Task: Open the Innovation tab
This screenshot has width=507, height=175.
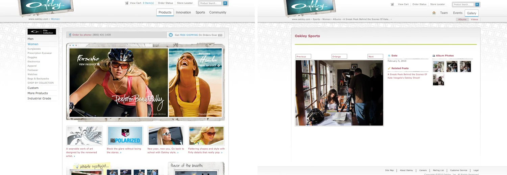Action: tap(184, 12)
